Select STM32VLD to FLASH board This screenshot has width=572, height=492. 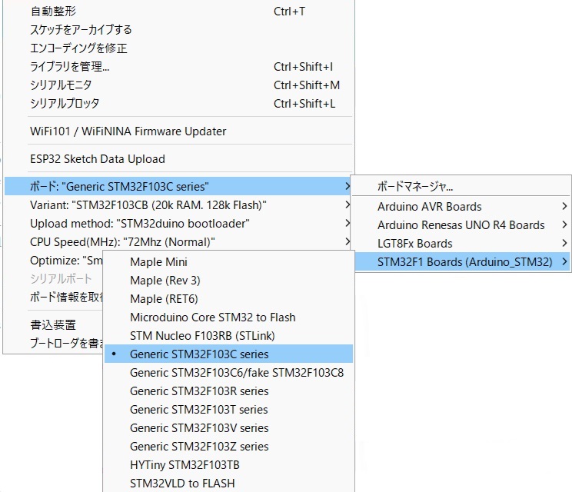229,484
